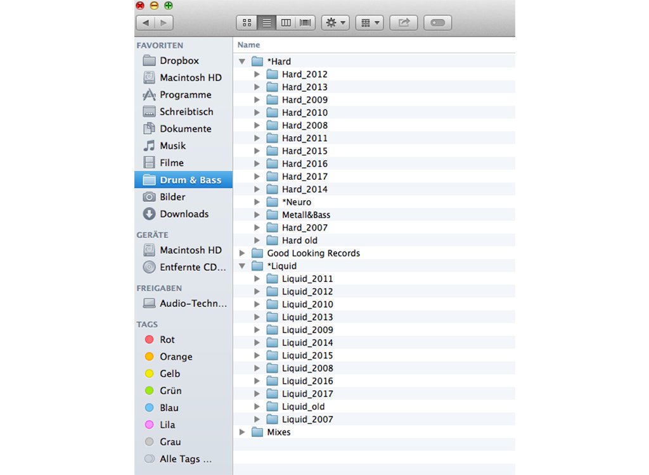Select Schreibtisch in Favoriten sidebar
The height and width of the screenshot is (475, 649).
[186, 112]
